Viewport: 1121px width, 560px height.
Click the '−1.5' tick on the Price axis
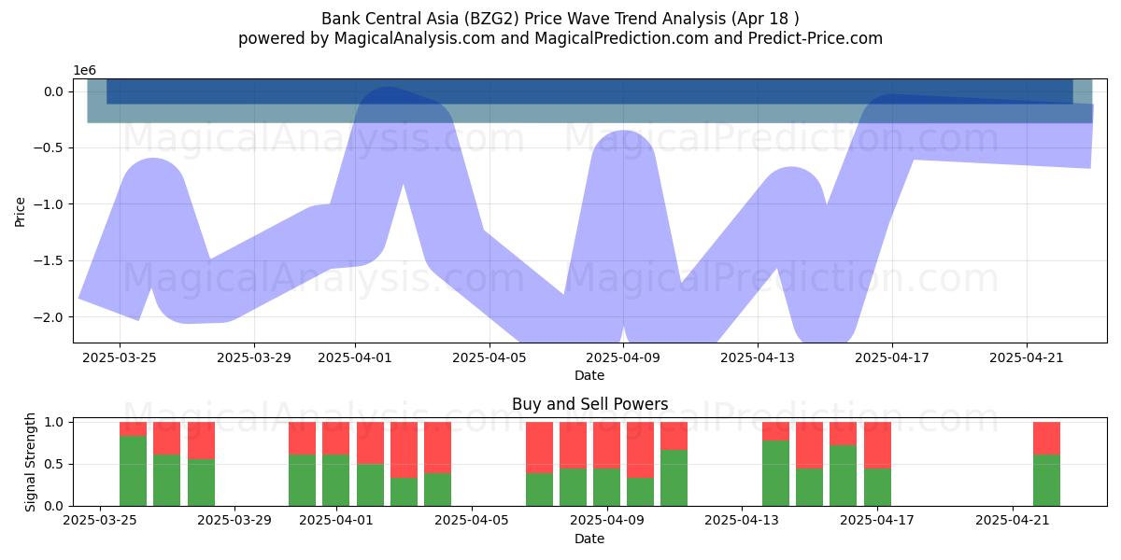48,260
